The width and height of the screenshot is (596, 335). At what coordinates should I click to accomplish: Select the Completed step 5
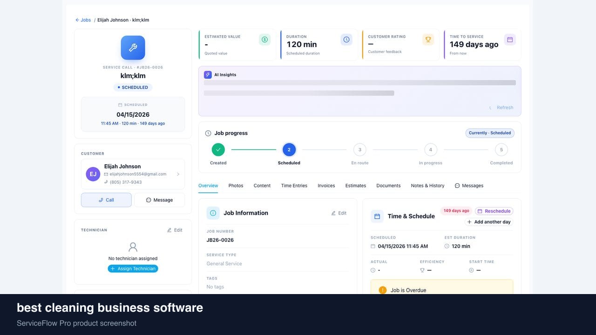point(501,150)
